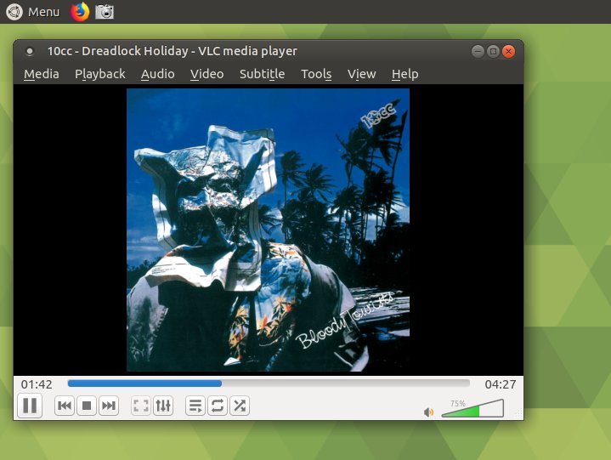Open the Help menu
Screen dimensions: 611x460
coord(405,74)
